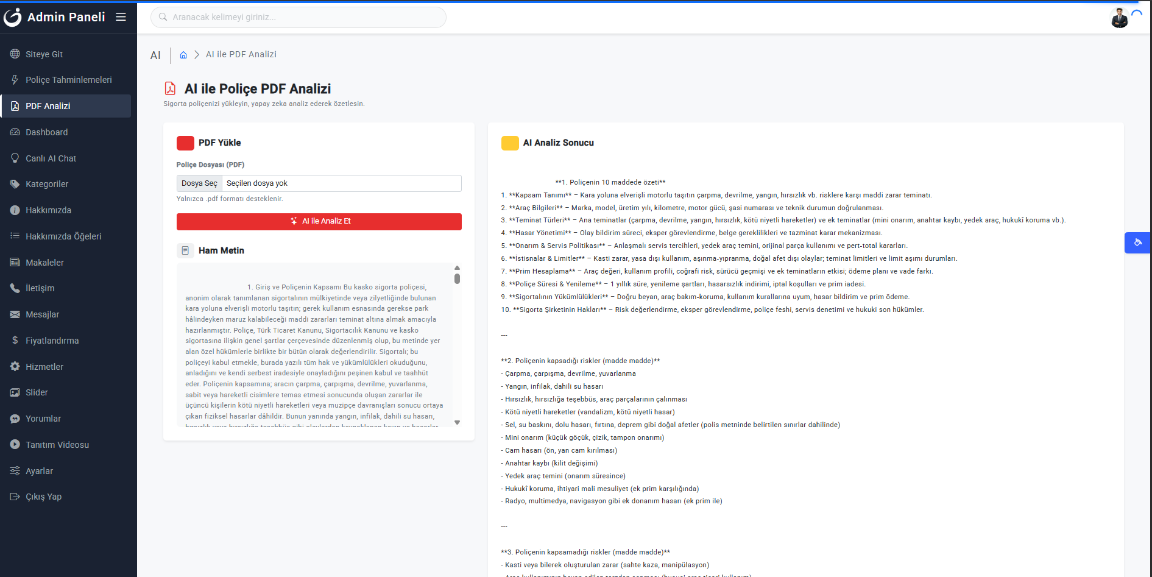Click the Ham Metin scrollbar up arrow

click(457, 268)
